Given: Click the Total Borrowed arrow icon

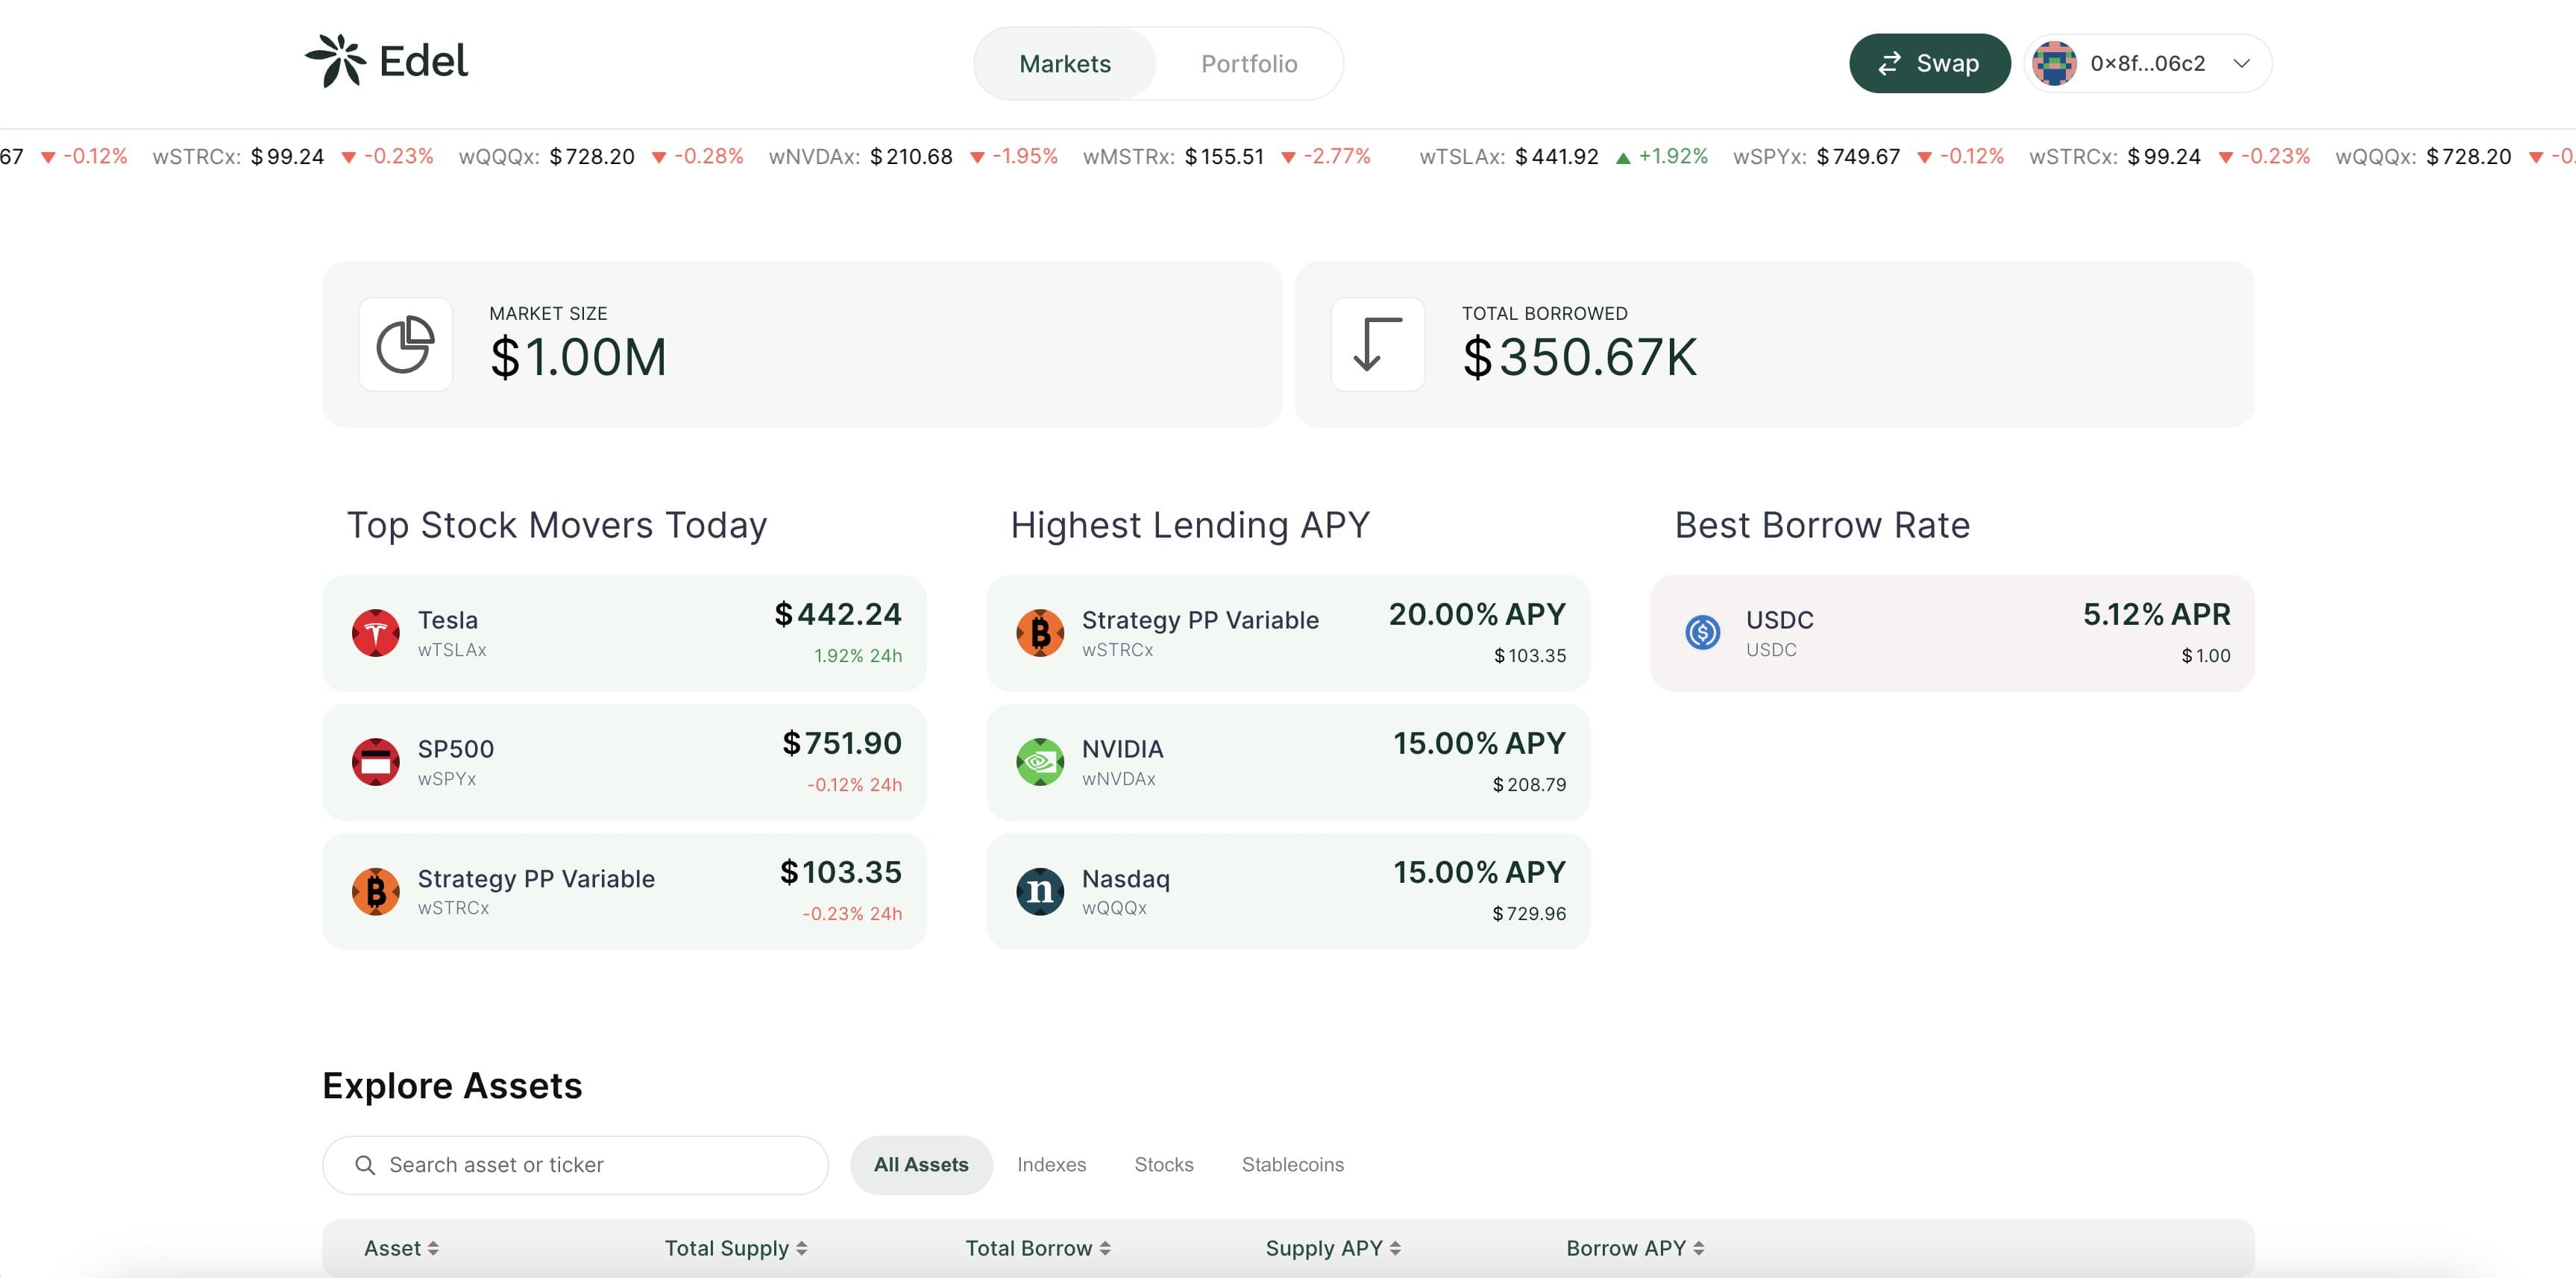Looking at the screenshot, I should click(x=1377, y=344).
